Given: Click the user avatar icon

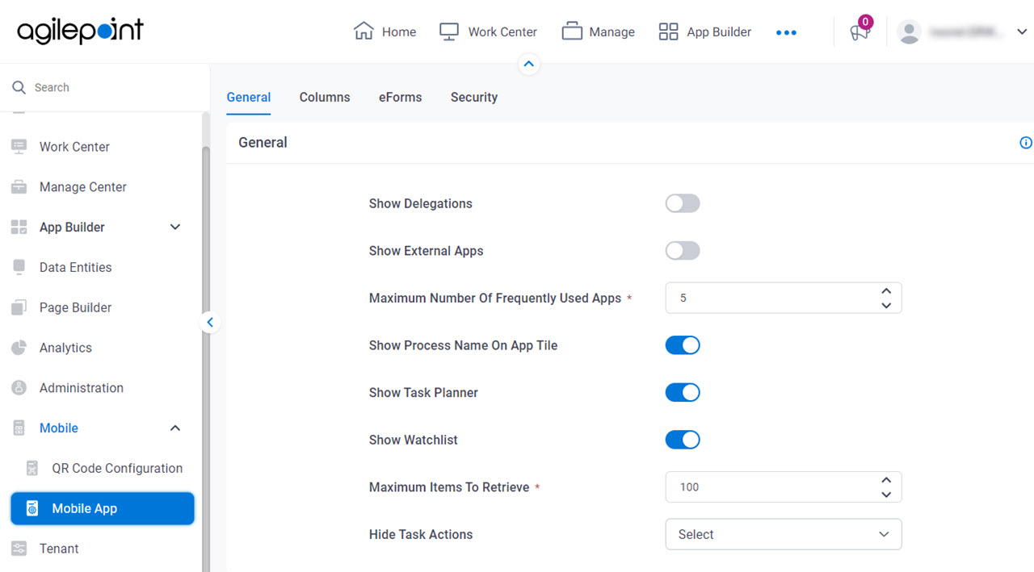Looking at the screenshot, I should pyautogui.click(x=910, y=31).
